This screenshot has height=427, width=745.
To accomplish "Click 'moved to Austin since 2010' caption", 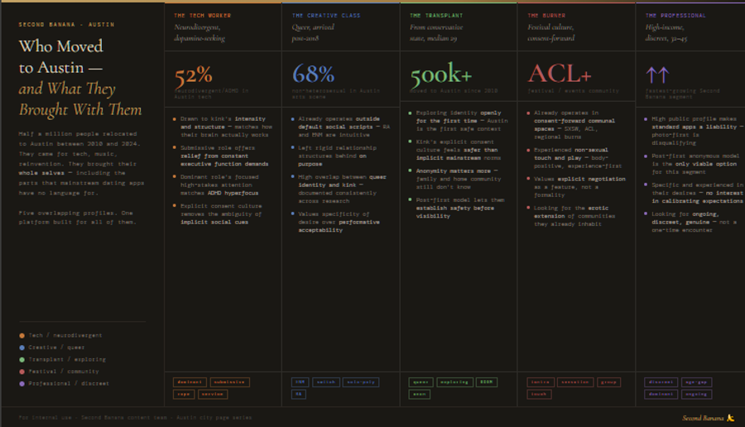I will [x=454, y=91].
